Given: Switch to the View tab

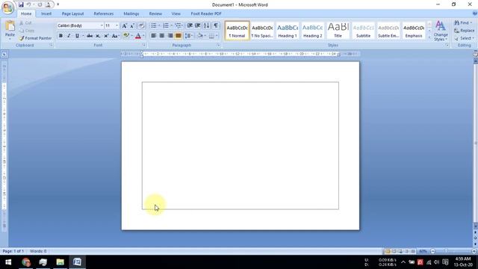Looking at the screenshot, I should (176, 13).
